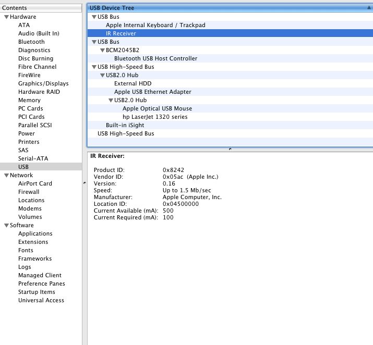373x345 pixels.
Task: Open Frameworks under Software
Action: [35, 258]
